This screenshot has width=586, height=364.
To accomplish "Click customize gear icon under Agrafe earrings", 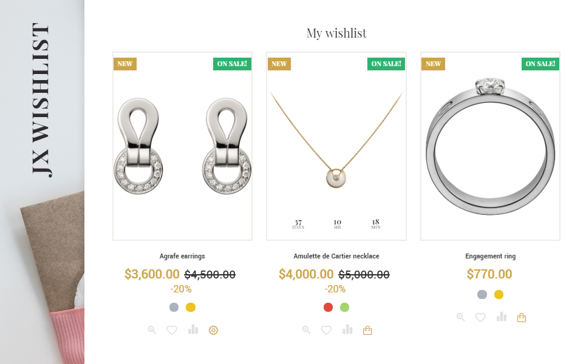I will tap(213, 330).
